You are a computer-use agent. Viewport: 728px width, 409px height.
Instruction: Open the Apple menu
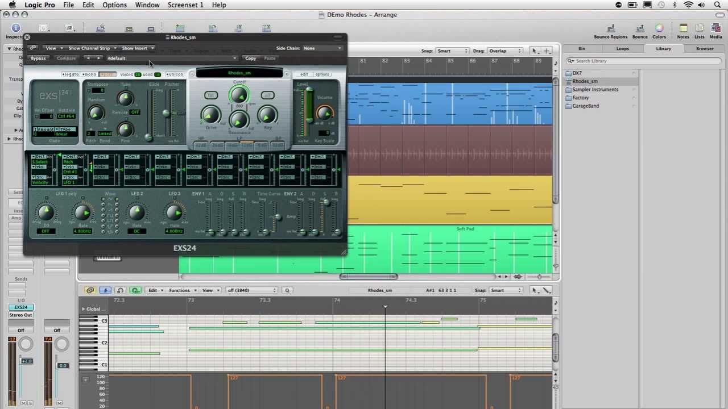(x=12, y=5)
